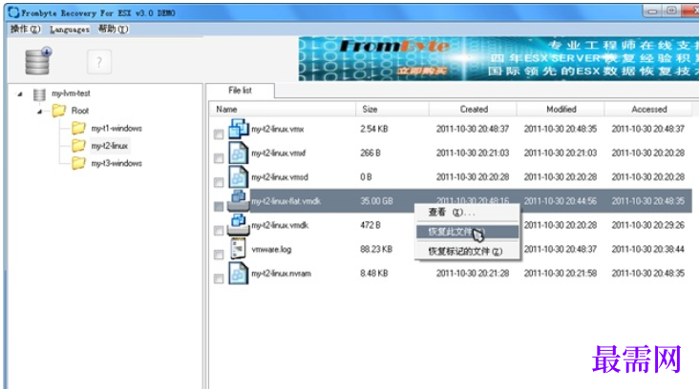Viewport: 699px width, 389px height.
Task: Select the my-t3-windows tree label
Action: click(116, 163)
